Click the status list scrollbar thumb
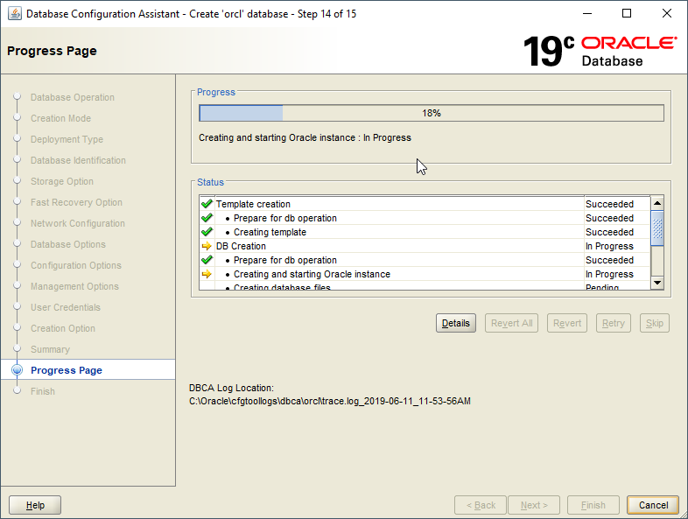 (657, 228)
